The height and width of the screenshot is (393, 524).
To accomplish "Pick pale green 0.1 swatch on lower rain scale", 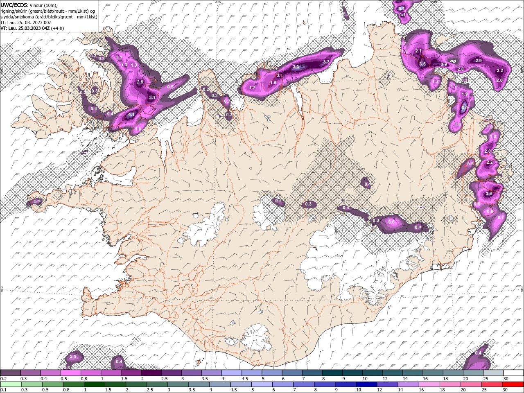I will click(11, 384).
